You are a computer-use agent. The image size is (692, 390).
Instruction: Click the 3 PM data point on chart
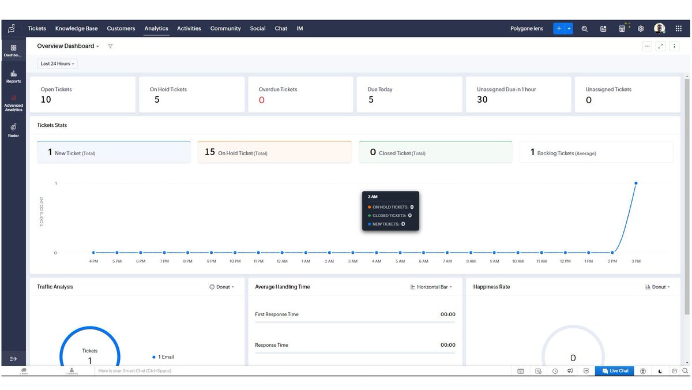pos(636,183)
